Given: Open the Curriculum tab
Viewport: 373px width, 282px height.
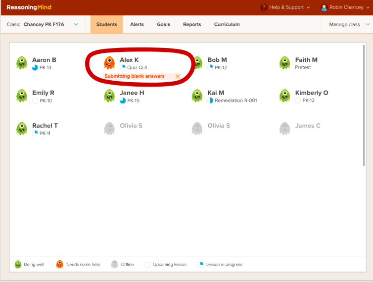Looking at the screenshot, I should [x=227, y=24].
